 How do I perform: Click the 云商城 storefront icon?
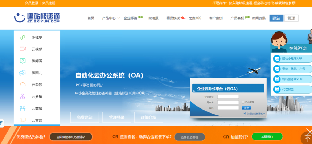click(x=23, y=108)
